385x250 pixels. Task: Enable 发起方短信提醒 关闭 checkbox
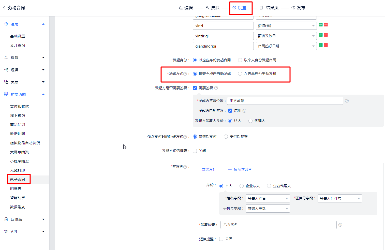[195, 151]
